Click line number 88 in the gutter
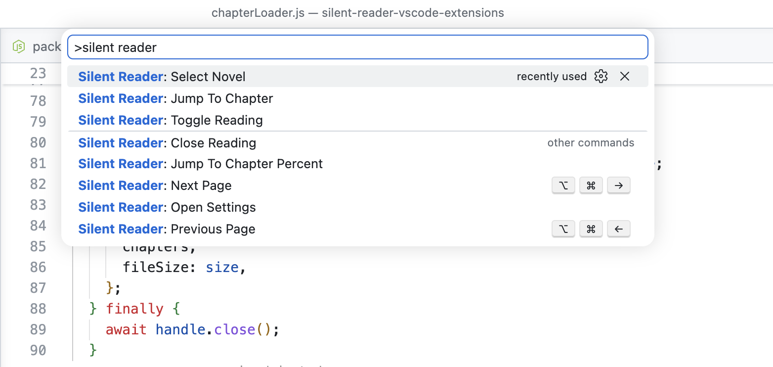 (x=38, y=309)
